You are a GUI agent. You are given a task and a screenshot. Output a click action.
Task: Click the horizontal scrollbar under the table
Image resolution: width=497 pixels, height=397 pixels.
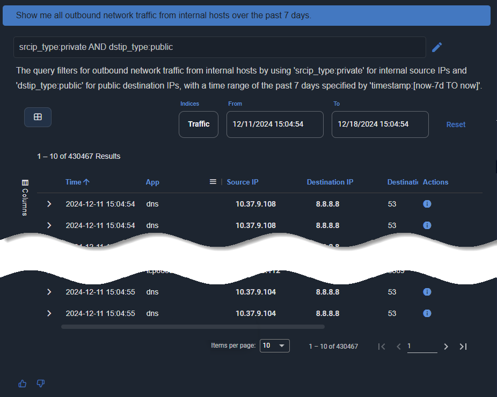coord(193,327)
